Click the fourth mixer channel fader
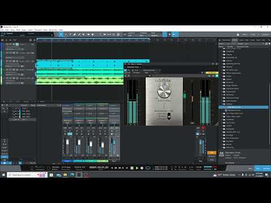Screen dimensions: 271x203 click(x=103, y=145)
